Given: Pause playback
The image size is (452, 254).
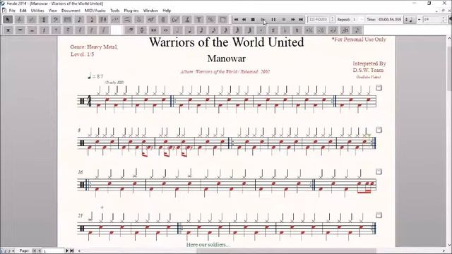Looking at the screenshot, I should pyautogui.click(x=273, y=20).
